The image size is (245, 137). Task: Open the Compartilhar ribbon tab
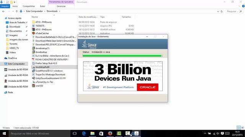point(29,6)
